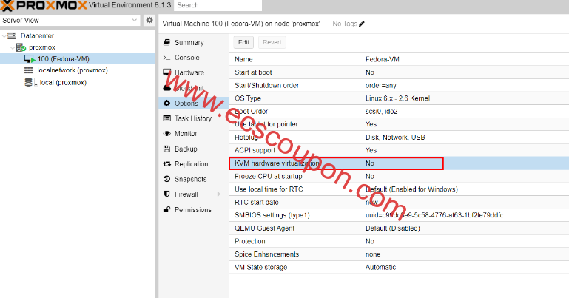Image resolution: width=569 pixels, height=298 pixels.
Task: Open the Server View dropdown
Action: 134,20
